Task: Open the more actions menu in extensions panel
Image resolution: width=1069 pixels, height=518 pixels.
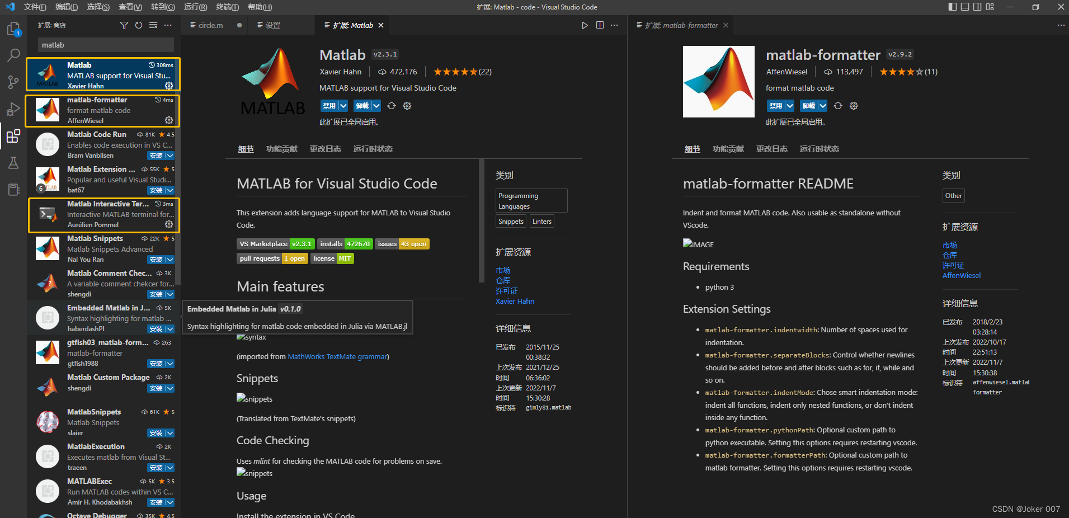Action: pos(168,25)
